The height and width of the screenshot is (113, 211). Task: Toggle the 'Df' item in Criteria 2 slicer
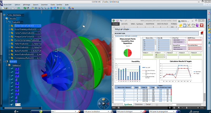[x=159, y=55]
